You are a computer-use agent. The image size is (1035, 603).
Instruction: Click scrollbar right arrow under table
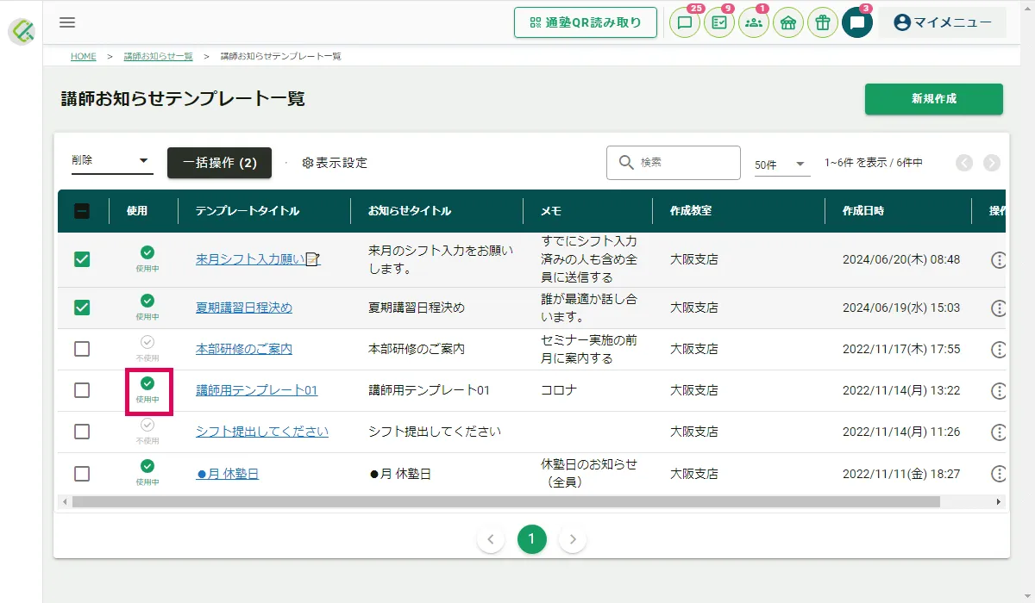(x=999, y=501)
